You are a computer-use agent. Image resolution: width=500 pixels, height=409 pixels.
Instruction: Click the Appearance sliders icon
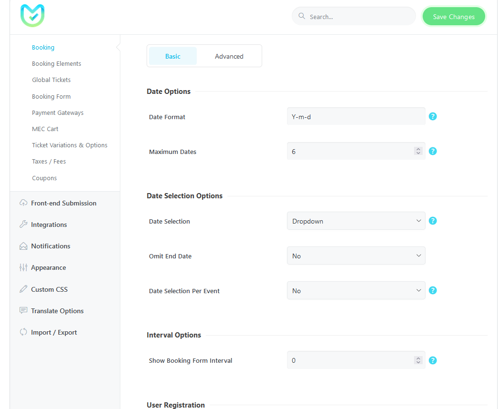[23, 267]
